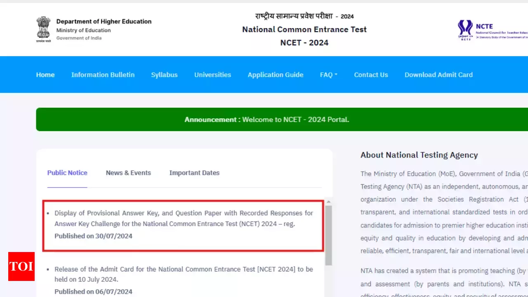
Task: Open the Universities menu item
Action: (212, 75)
